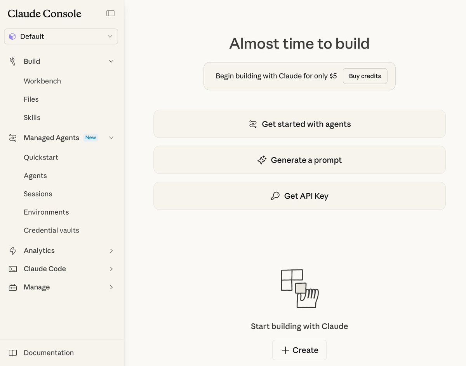Click the purple cube workspace icon
The width and height of the screenshot is (466, 366).
(x=12, y=36)
